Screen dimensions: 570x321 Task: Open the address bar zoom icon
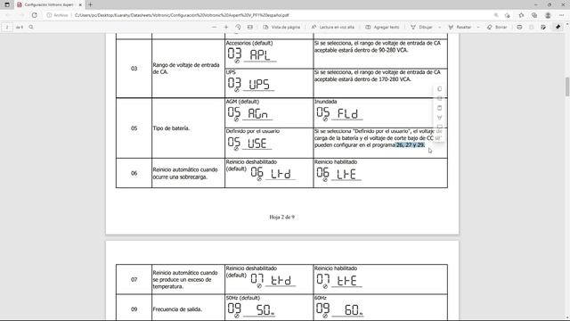tap(496, 15)
